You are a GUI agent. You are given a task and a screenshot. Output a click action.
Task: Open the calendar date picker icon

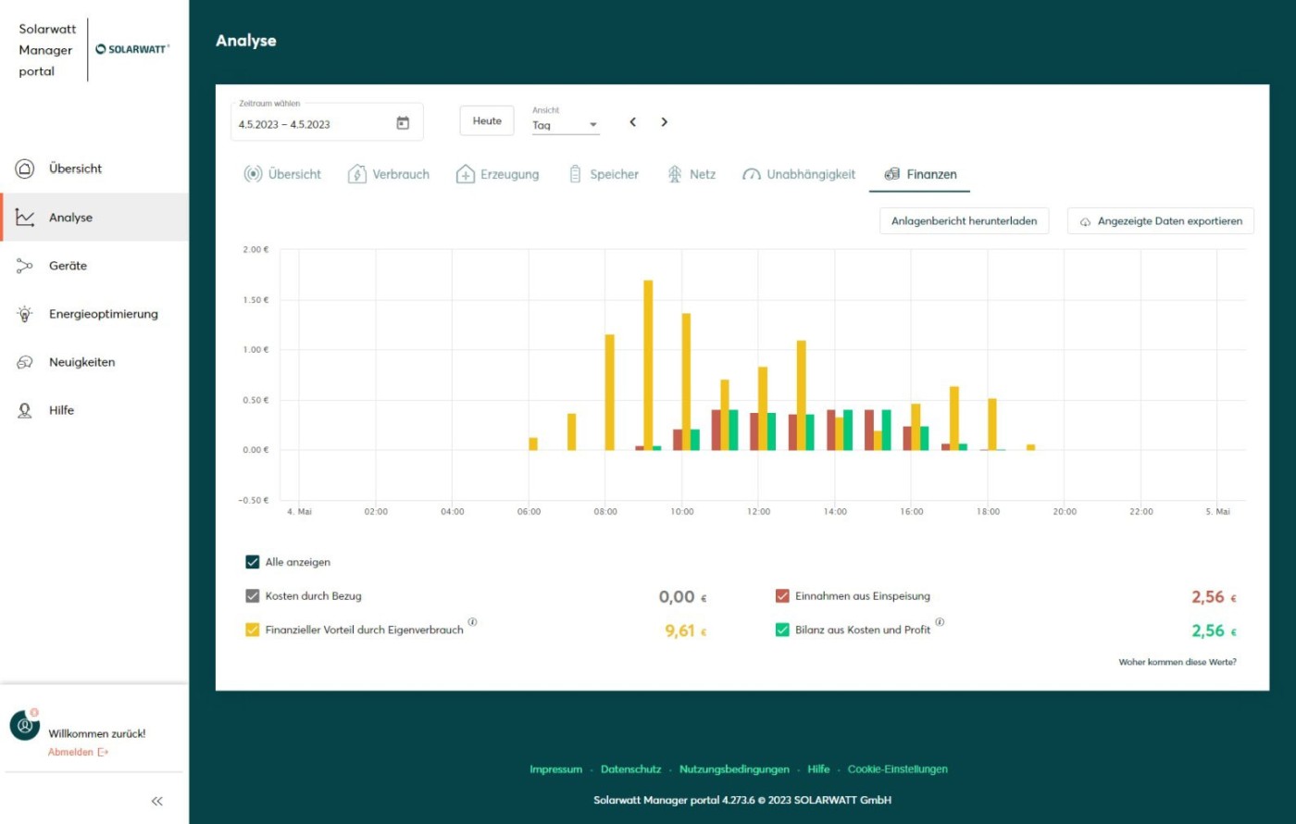tap(403, 123)
